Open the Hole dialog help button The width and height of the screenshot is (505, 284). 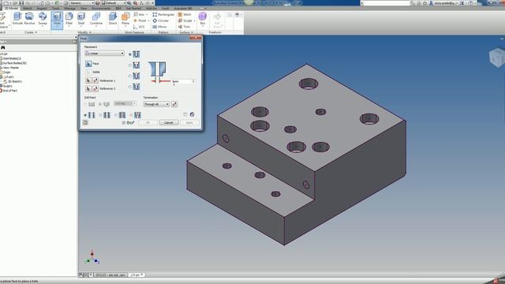pyautogui.click(x=85, y=122)
